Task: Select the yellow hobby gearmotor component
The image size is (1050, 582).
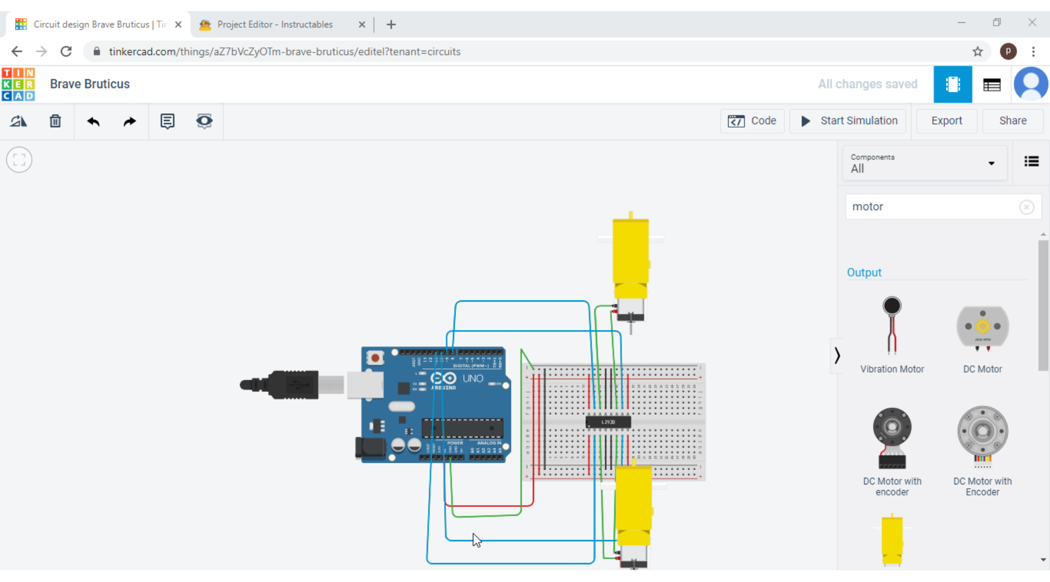Action: (892, 540)
